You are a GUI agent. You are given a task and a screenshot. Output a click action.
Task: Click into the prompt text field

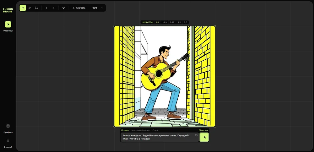click(157, 137)
